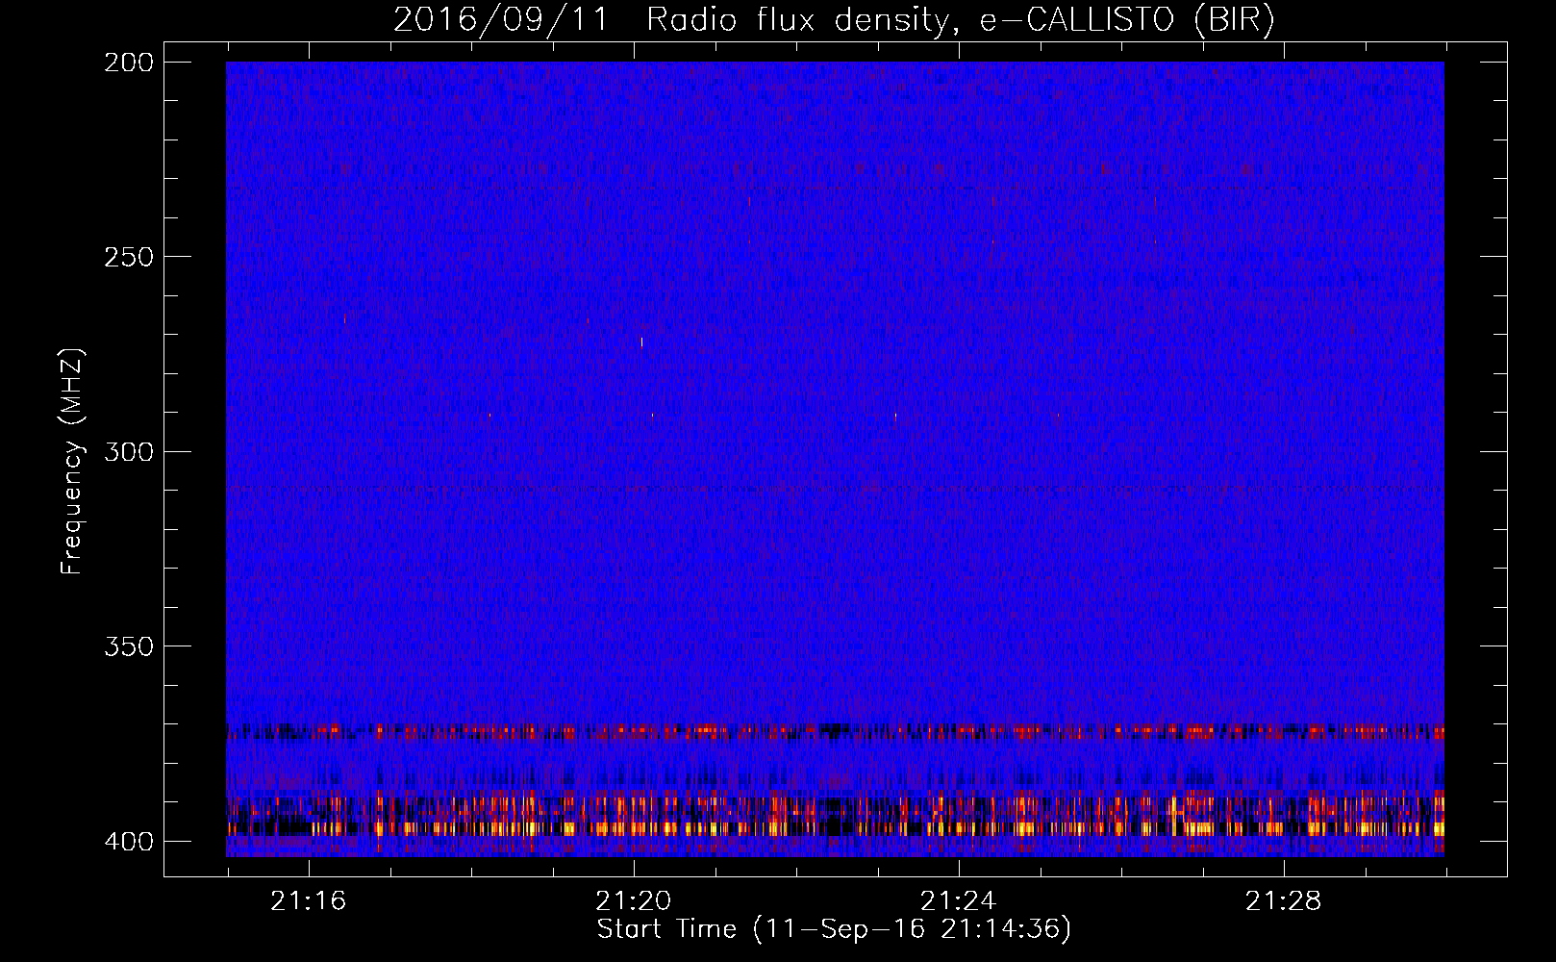
Task: Click the 21:16 time tick label
Action: (308, 901)
